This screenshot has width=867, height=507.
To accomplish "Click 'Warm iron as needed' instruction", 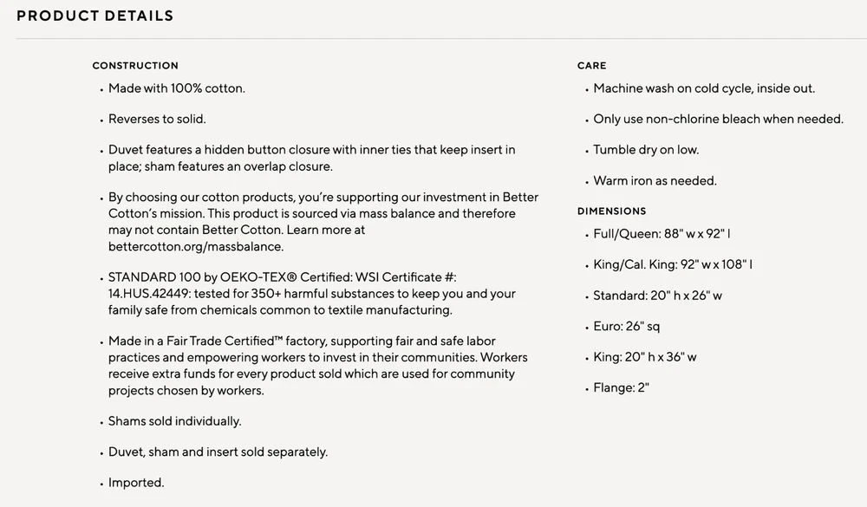I will click(x=655, y=181).
